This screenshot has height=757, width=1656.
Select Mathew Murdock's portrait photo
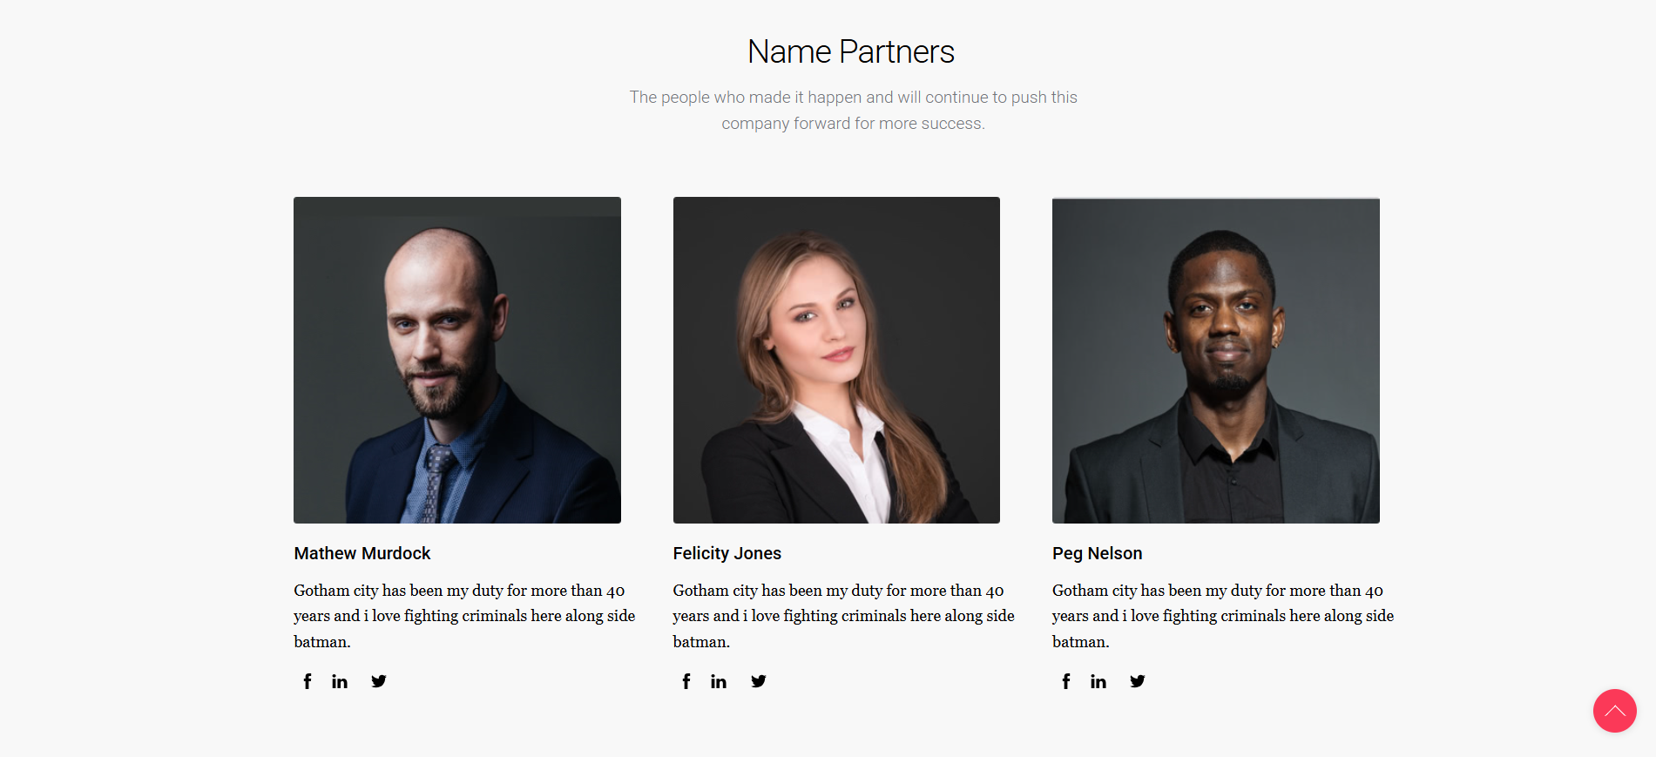click(457, 360)
